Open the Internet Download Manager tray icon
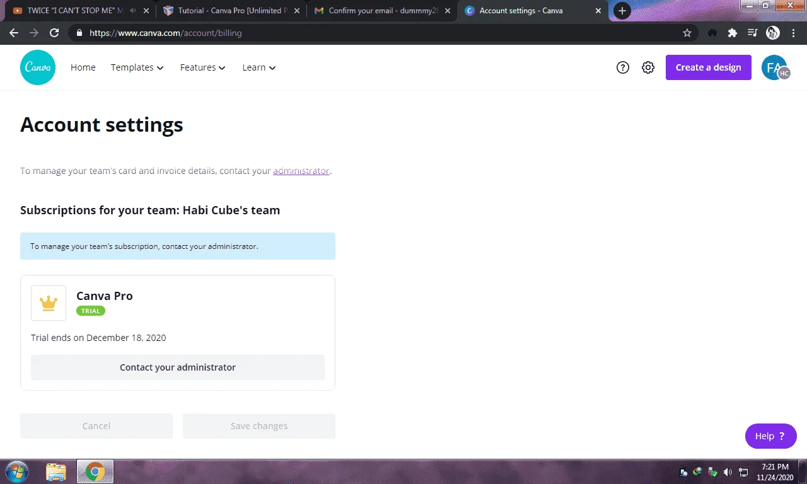 (697, 472)
